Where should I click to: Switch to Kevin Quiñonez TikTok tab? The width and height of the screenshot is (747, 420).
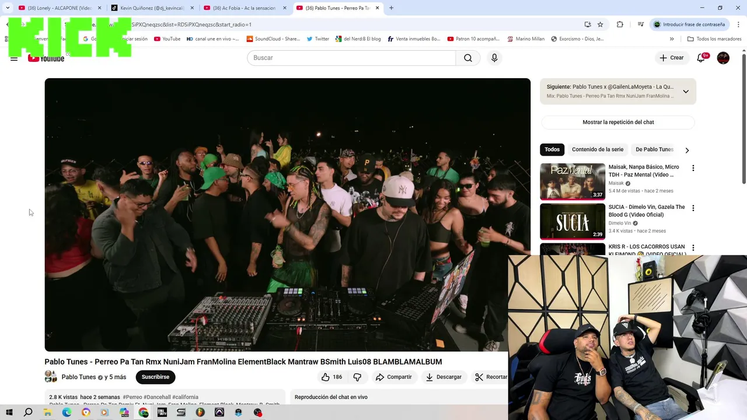[152, 8]
